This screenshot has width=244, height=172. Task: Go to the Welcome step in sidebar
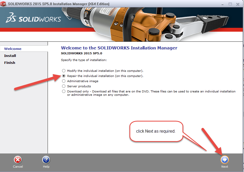tap(13, 49)
